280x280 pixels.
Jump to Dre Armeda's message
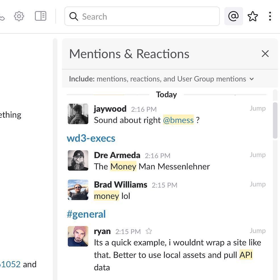(x=257, y=154)
